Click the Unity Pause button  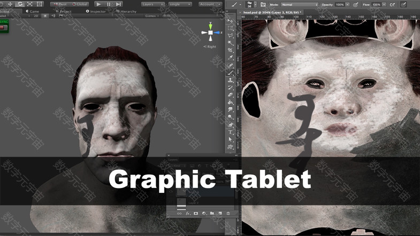pos(109,4)
